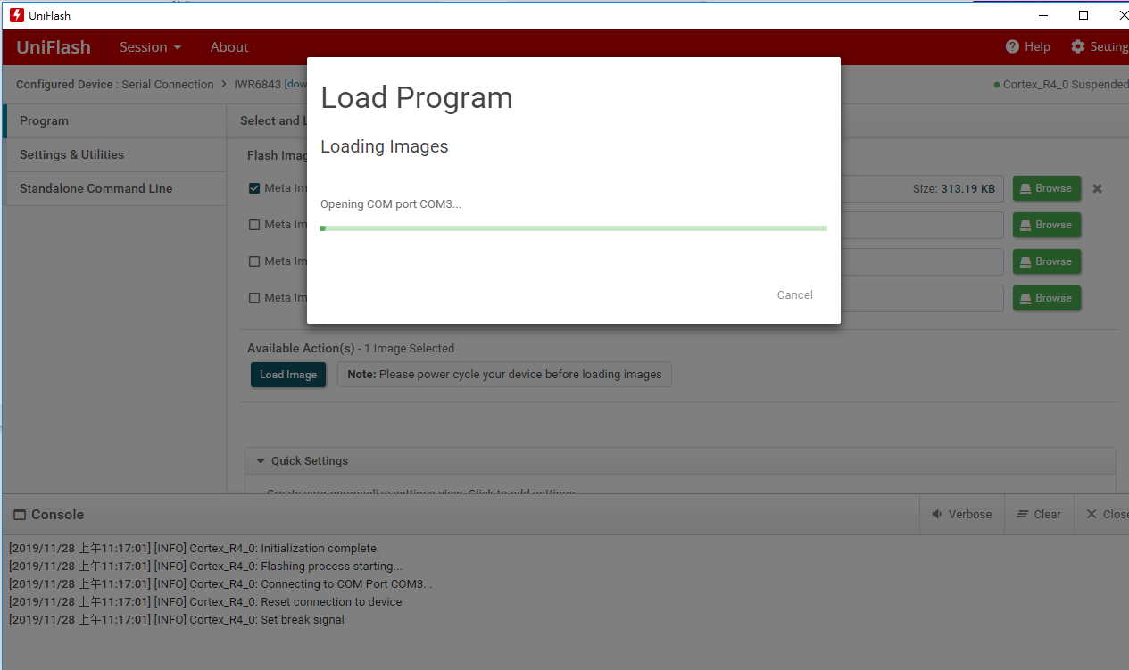Click the IWR6843 device name text
Image resolution: width=1129 pixels, height=670 pixels.
tap(258, 85)
